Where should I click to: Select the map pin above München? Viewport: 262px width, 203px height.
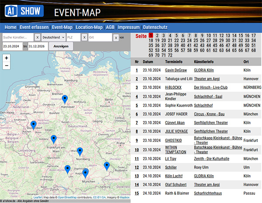(86, 174)
